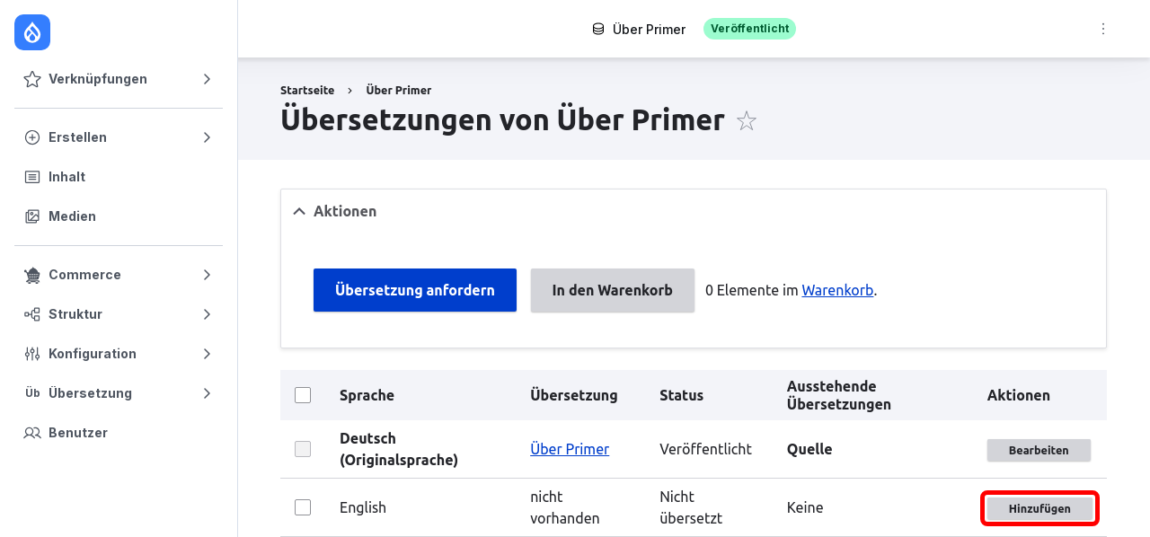The image size is (1150, 537).
Task: Click the Commerce basket icon
Action: 32,275
